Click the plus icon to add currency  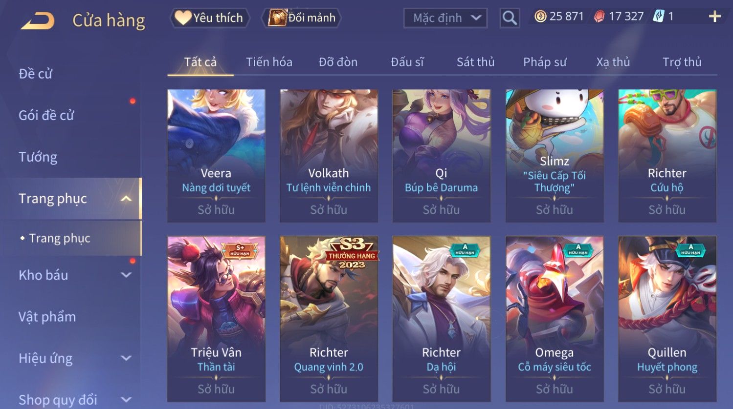pyautogui.click(x=715, y=17)
